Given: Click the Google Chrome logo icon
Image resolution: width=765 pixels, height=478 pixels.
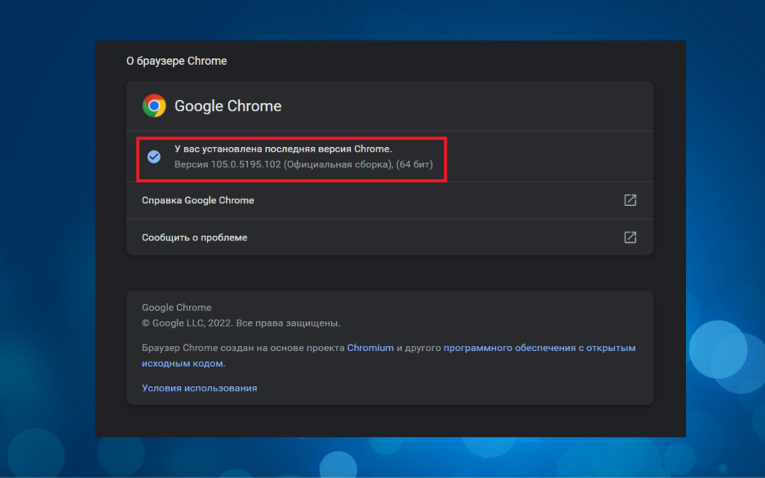Looking at the screenshot, I should click(x=154, y=106).
